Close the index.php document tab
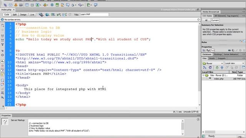246x138 pixels. pos(14,10)
